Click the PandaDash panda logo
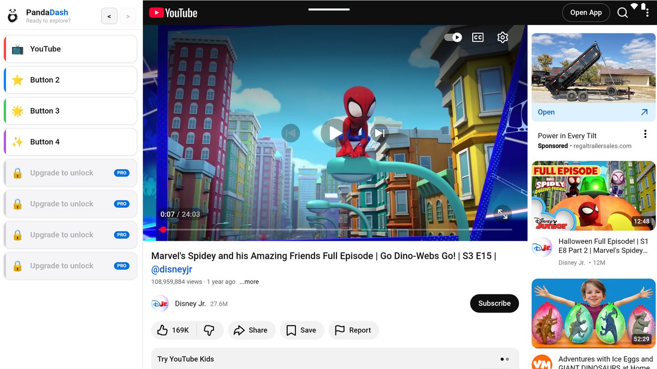 [x=13, y=16]
